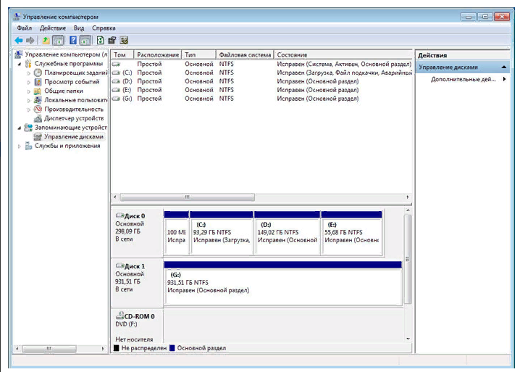Viewport: 520px width, 372px height.
Task: Sort by 'Файловая система' column header
Action: pos(245,55)
